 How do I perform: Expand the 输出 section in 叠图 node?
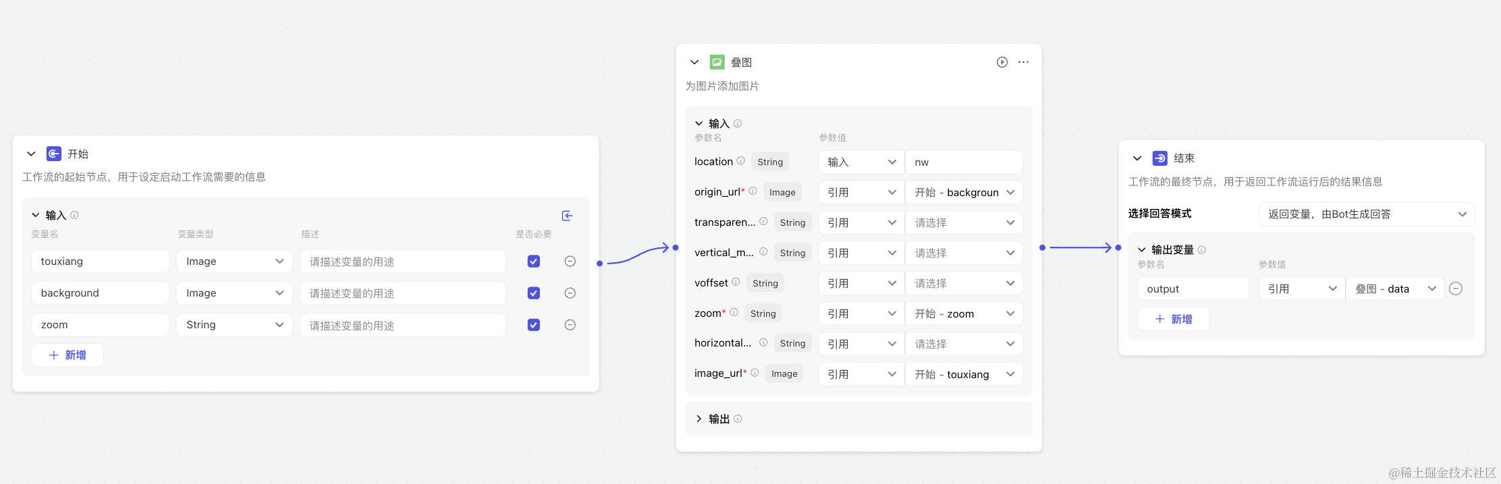699,419
